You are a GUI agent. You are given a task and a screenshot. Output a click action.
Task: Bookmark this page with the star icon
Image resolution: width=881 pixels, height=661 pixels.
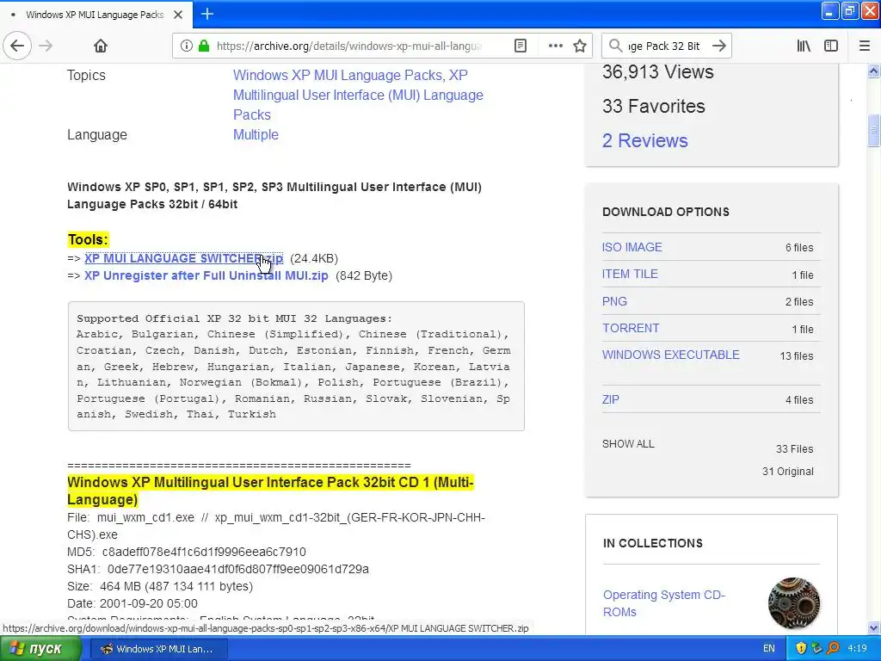click(x=580, y=46)
